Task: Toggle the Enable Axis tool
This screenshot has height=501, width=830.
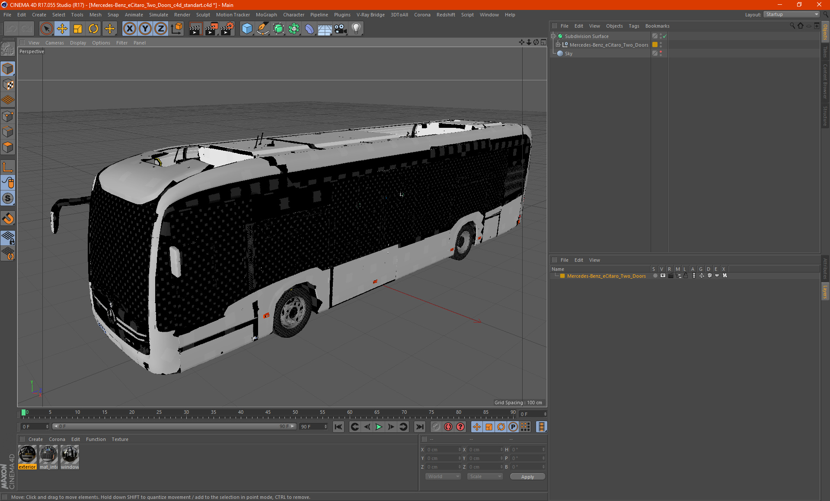Action: tap(8, 167)
